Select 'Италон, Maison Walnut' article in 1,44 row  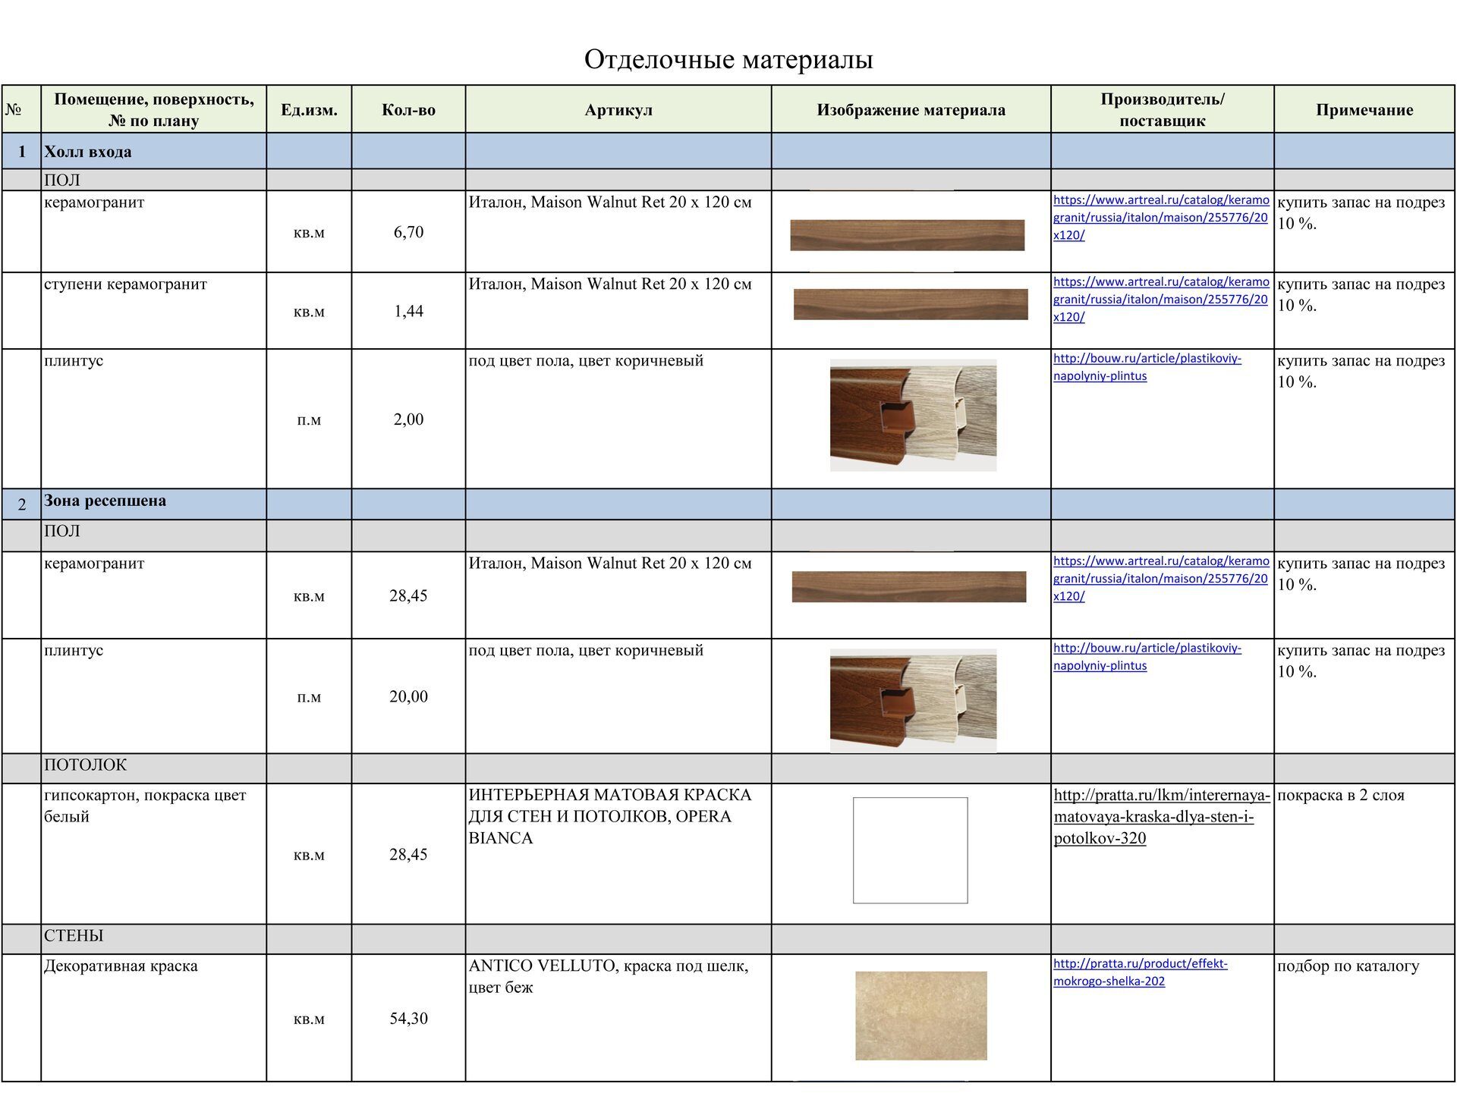tap(618, 311)
